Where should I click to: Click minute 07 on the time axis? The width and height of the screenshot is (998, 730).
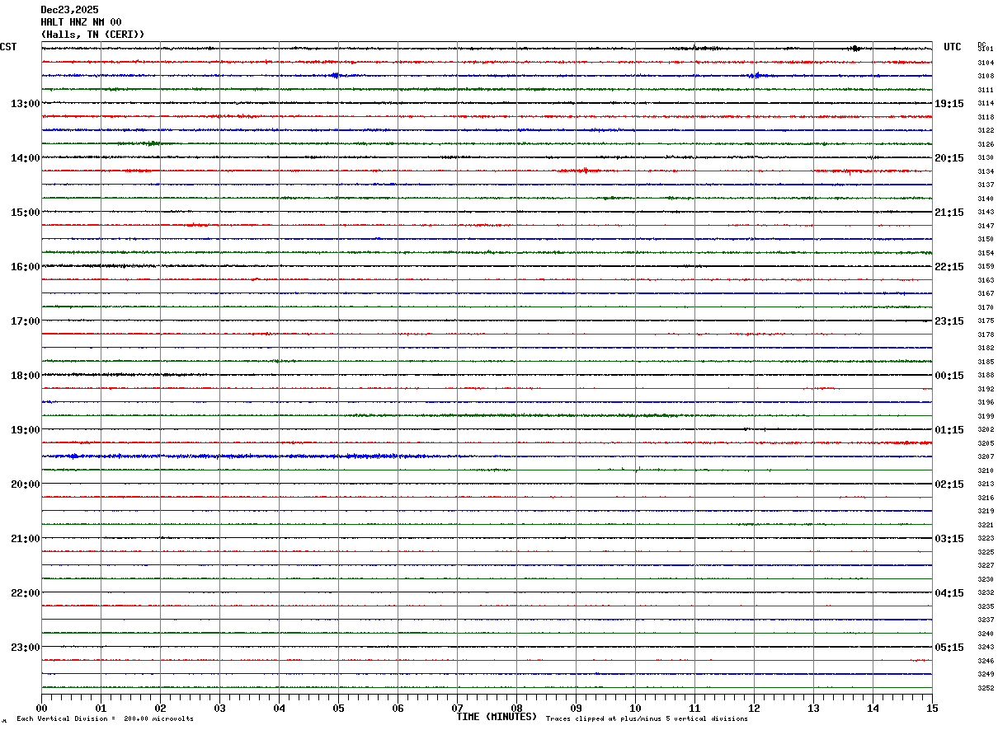457,708
